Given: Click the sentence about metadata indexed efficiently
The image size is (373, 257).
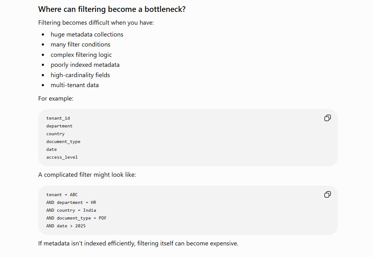Looking at the screenshot, I should pos(138,244).
